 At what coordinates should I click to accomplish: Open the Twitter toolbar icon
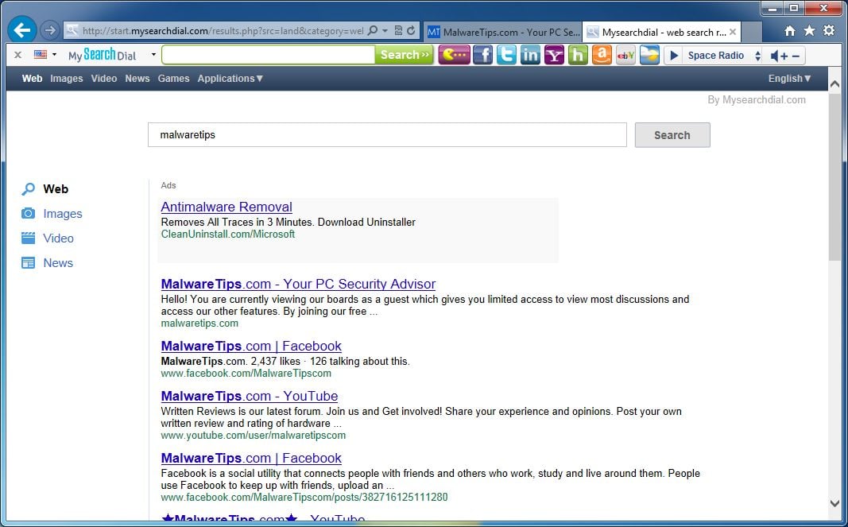tap(506, 55)
